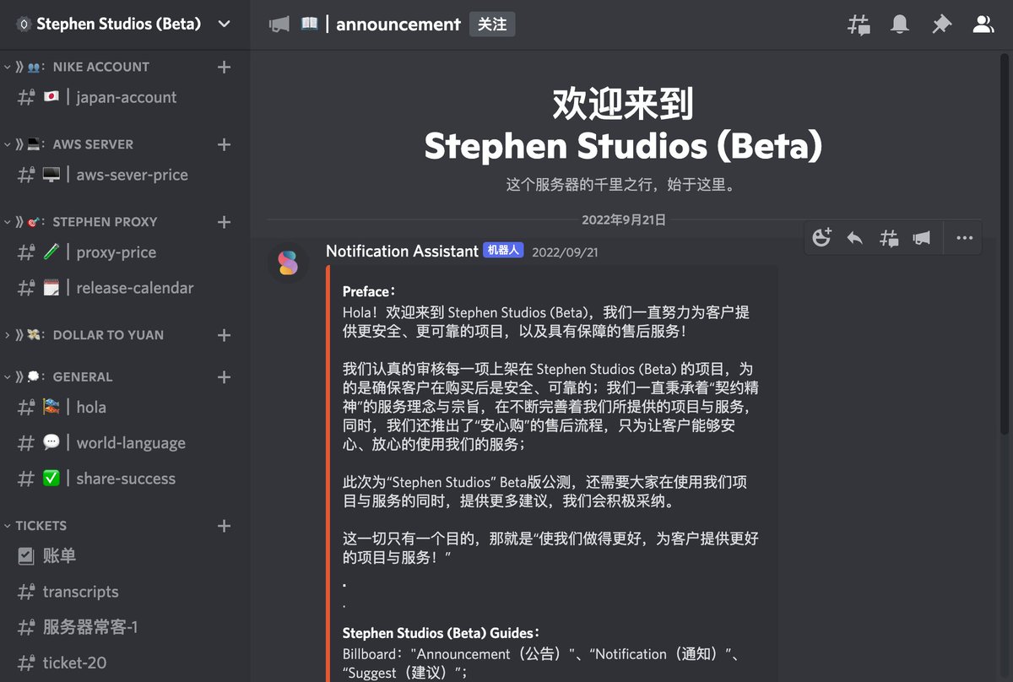The height and width of the screenshot is (682, 1013).
Task: Create channel in AWS SERVER category
Action: coord(224,144)
